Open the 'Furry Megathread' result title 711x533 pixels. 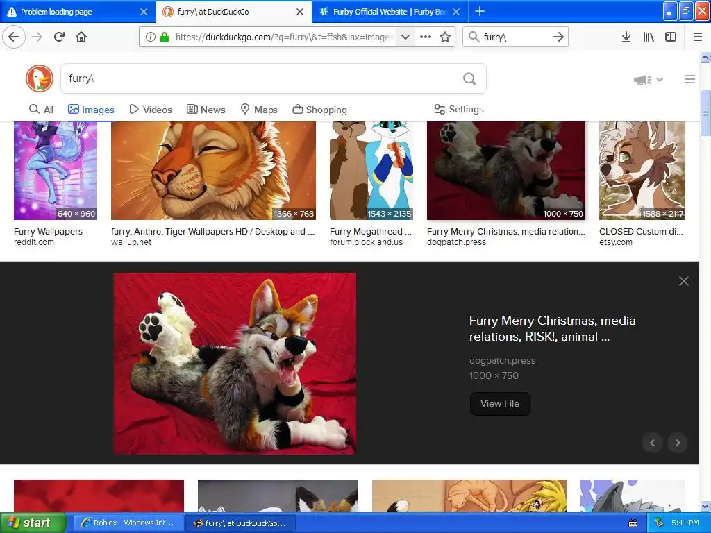pyautogui.click(x=371, y=232)
